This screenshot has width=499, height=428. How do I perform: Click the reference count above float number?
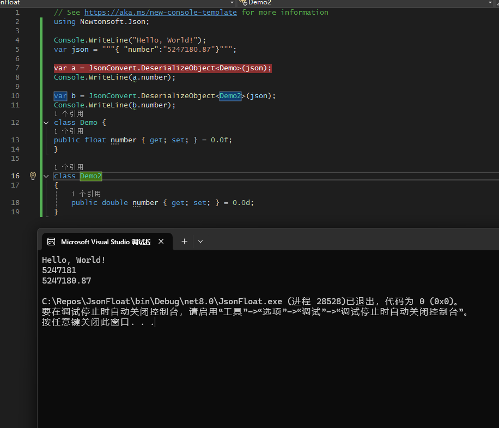pos(69,131)
